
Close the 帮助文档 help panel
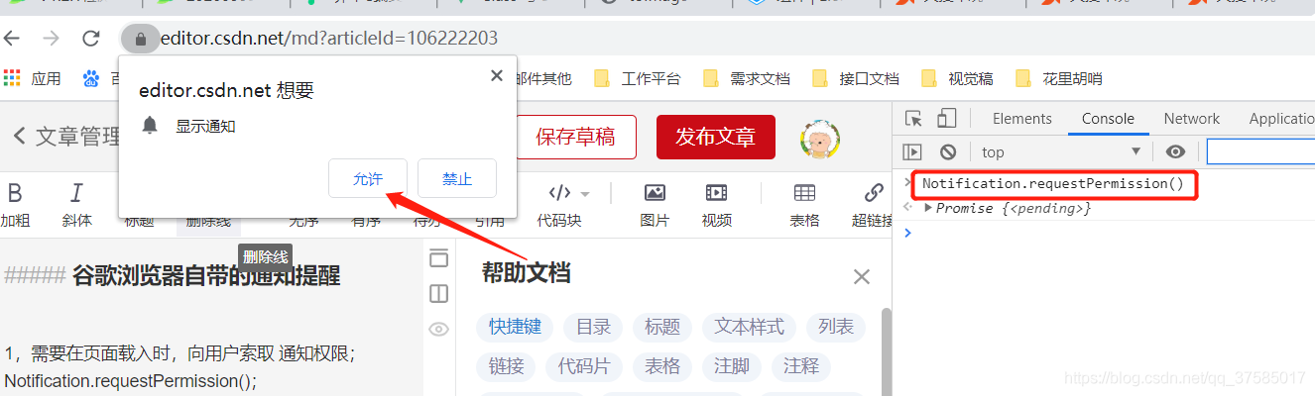click(x=862, y=277)
